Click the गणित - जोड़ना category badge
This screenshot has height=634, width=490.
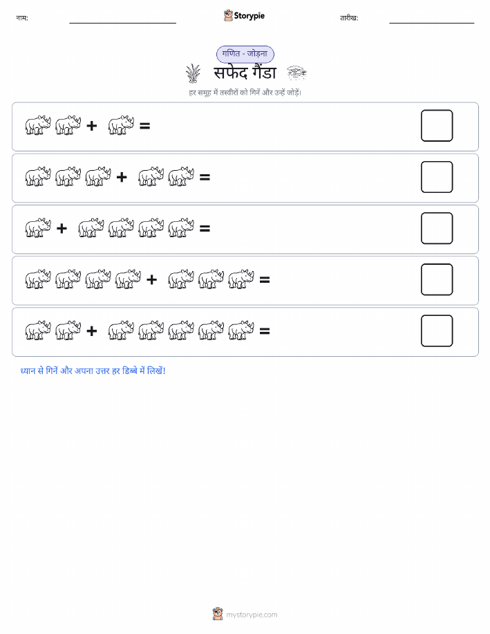coord(245,54)
